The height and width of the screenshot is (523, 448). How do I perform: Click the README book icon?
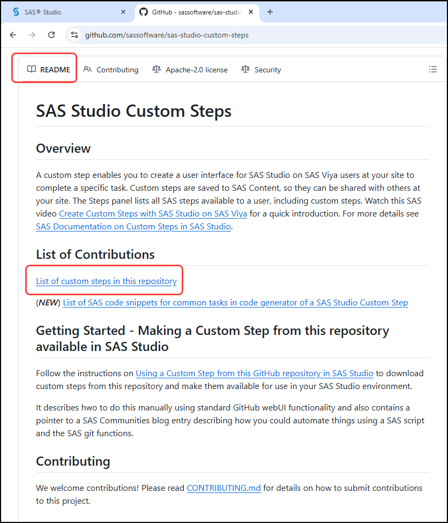click(32, 69)
